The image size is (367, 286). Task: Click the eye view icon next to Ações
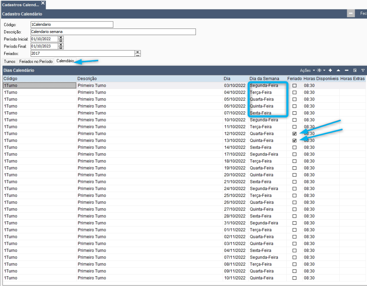[x=319, y=70]
